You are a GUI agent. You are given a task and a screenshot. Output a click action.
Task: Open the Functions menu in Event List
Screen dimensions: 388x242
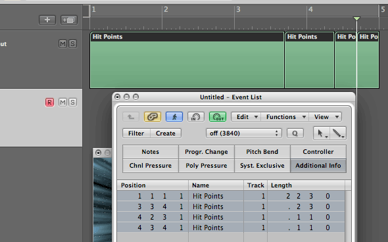[285, 117]
